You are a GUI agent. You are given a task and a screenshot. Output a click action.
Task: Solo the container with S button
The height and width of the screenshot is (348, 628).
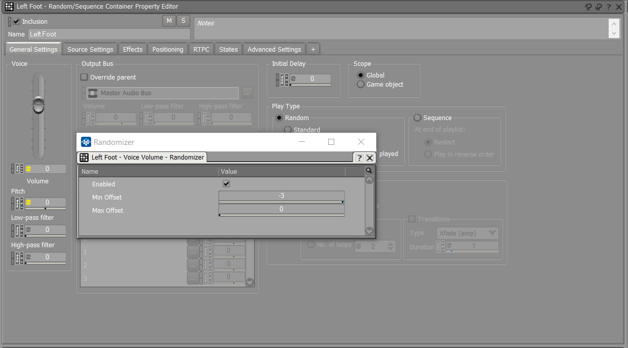click(x=183, y=21)
